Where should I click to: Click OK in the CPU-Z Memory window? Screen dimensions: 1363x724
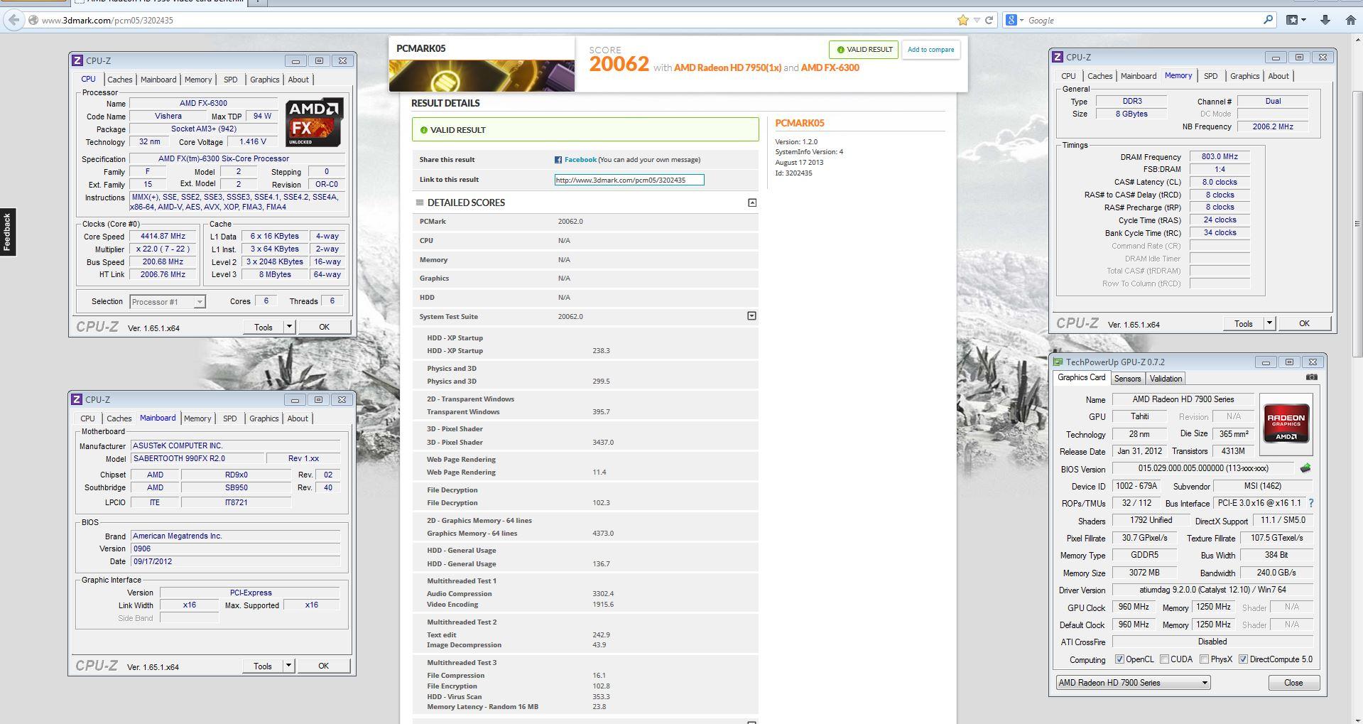(x=1304, y=323)
